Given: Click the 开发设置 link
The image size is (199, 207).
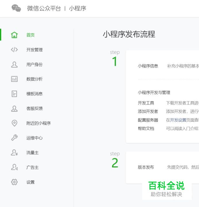Looking at the screenshot, I should point(178,120).
